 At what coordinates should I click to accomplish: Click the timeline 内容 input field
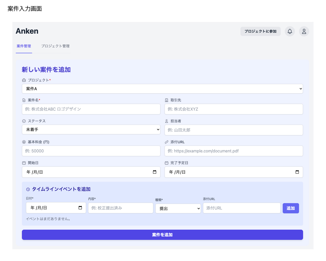(120, 208)
